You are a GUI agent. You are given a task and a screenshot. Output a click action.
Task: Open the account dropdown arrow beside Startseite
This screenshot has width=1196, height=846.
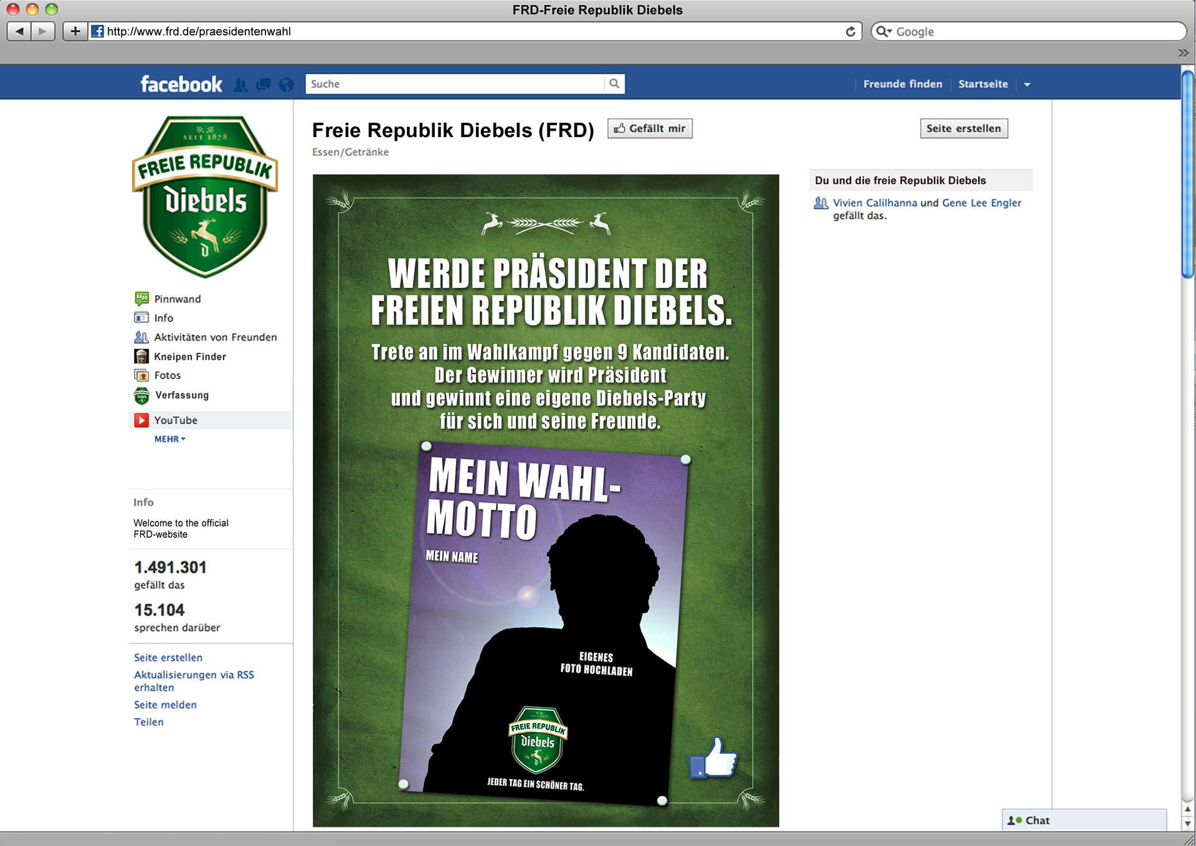coord(1027,85)
